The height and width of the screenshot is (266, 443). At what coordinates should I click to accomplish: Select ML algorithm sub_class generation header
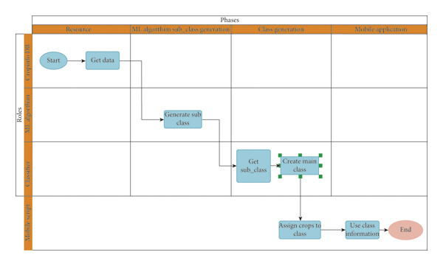pyautogui.click(x=181, y=29)
